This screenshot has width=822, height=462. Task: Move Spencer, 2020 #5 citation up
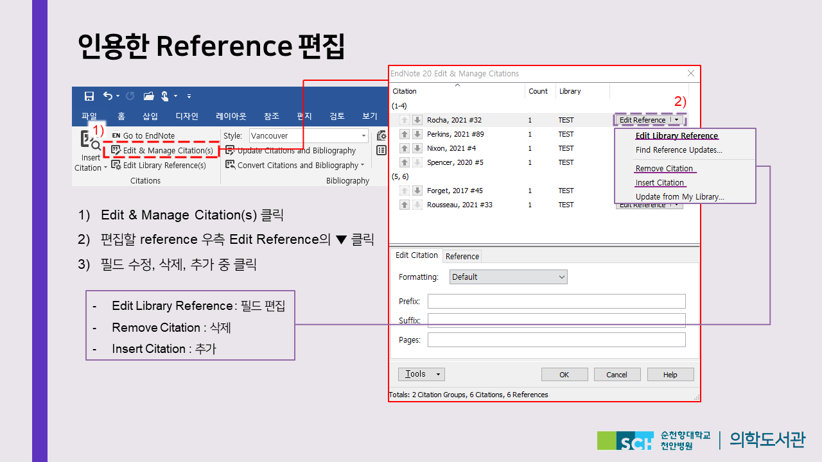[405, 162]
